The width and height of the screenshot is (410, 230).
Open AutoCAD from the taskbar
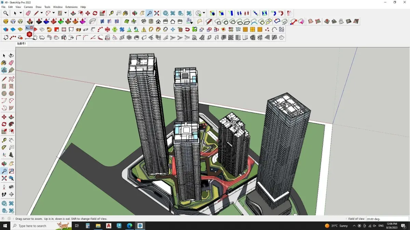[x=109, y=226]
